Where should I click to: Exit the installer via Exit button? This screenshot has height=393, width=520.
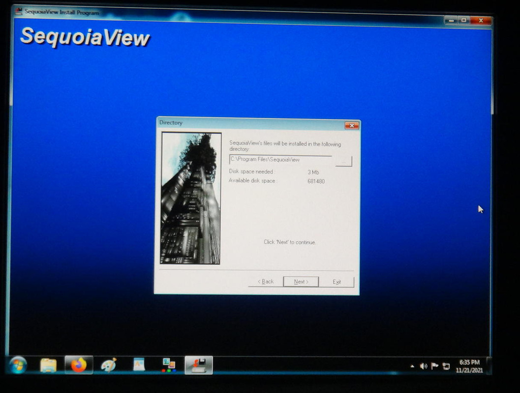coord(336,282)
